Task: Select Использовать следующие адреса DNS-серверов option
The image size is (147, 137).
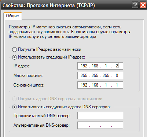Action: click(x=14, y=107)
